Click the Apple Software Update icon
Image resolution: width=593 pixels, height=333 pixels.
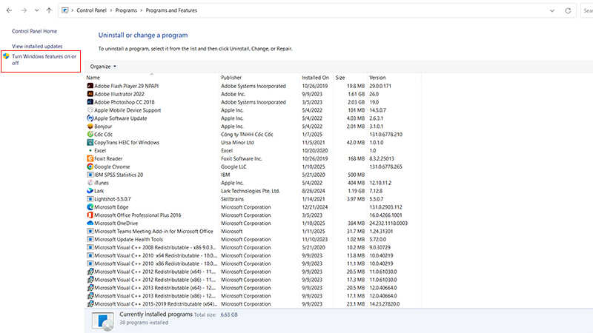(90, 118)
